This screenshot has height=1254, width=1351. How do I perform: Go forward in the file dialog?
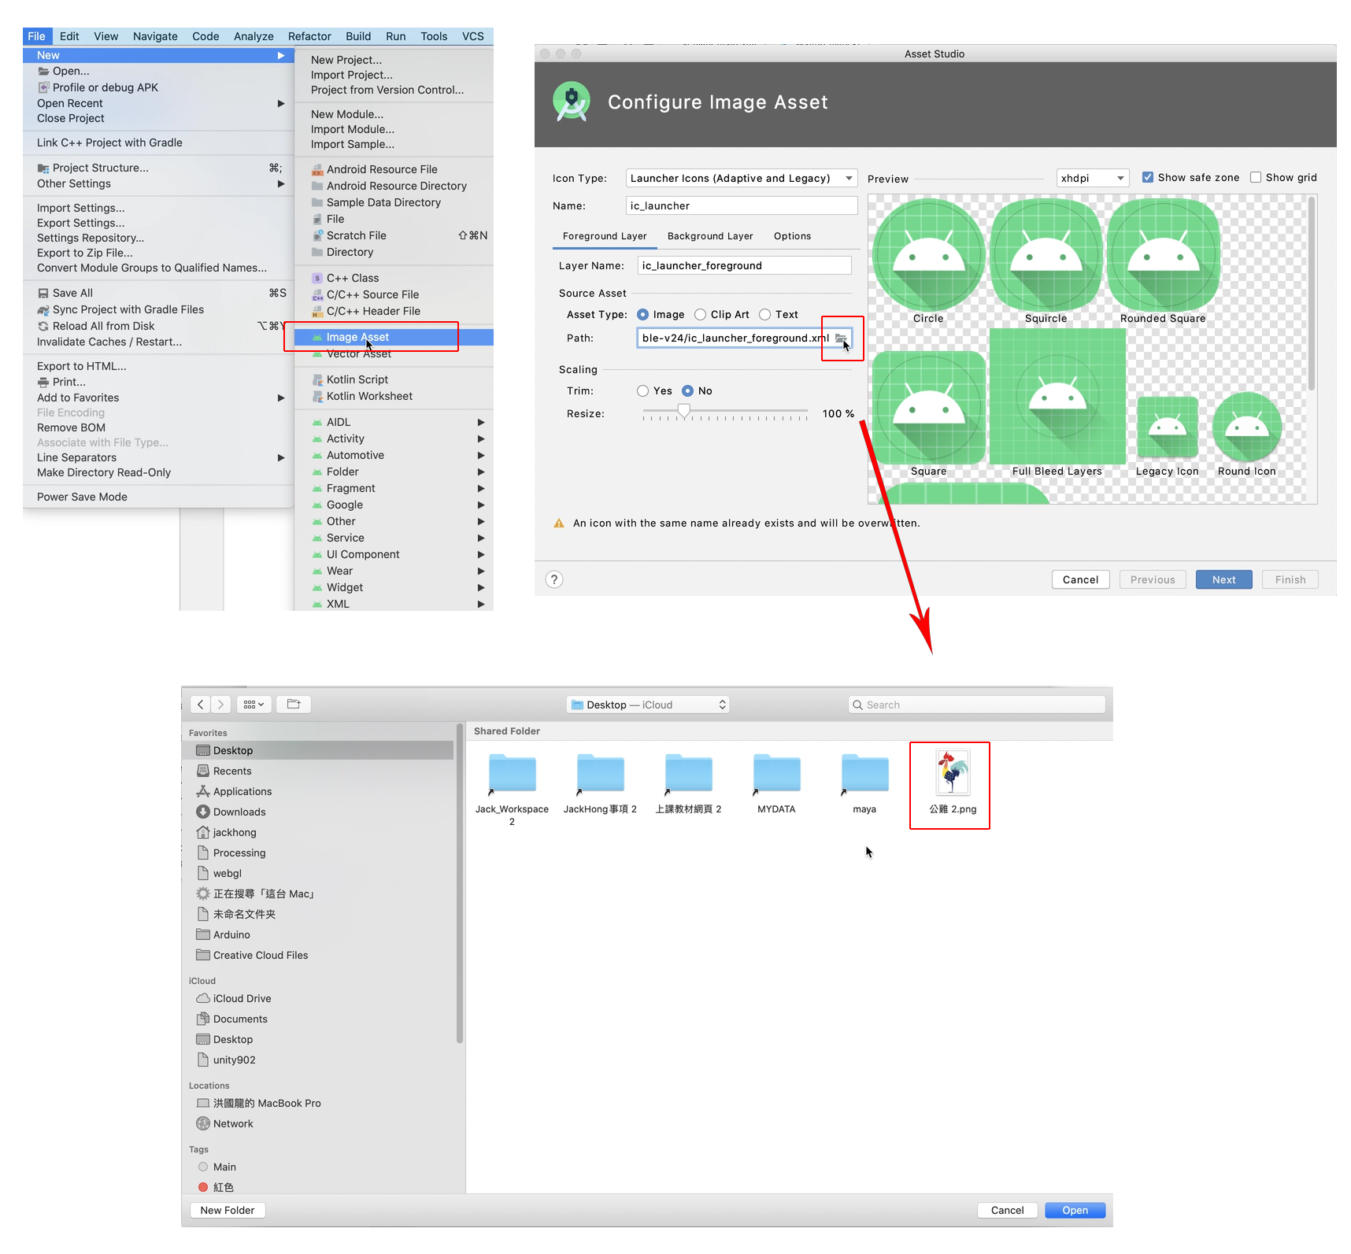(x=221, y=705)
